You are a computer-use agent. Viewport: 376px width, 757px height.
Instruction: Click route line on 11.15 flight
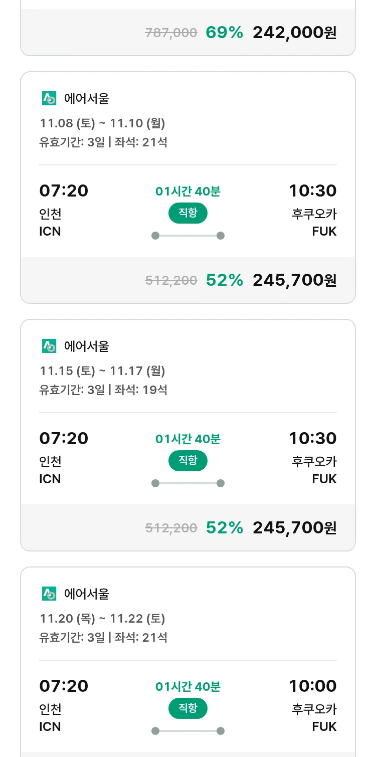click(187, 483)
